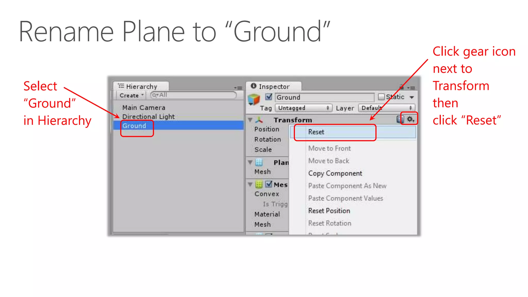This screenshot has width=528, height=297.
Task: Collapse the Plane mesh filter component triangle
Action: tap(250, 162)
